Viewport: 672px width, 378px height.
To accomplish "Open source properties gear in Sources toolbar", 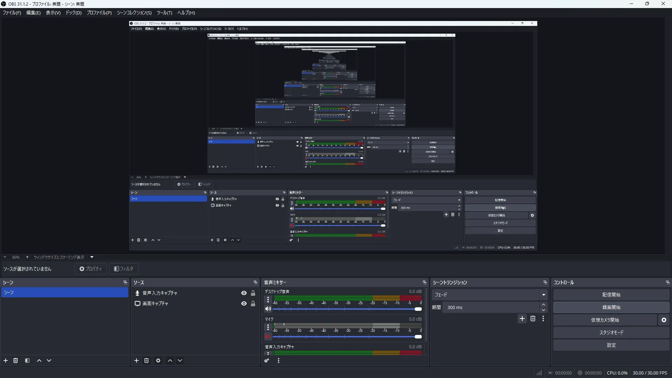I will click(158, 360).
